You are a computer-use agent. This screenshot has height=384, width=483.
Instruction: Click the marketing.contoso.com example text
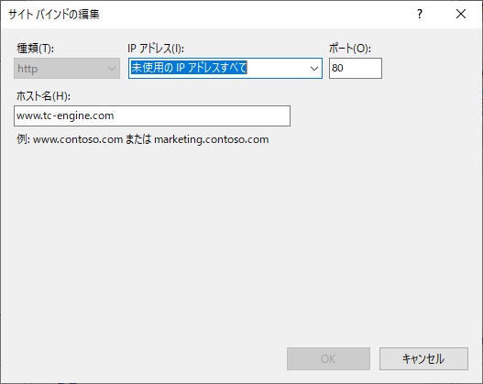(x=212, y=139)
